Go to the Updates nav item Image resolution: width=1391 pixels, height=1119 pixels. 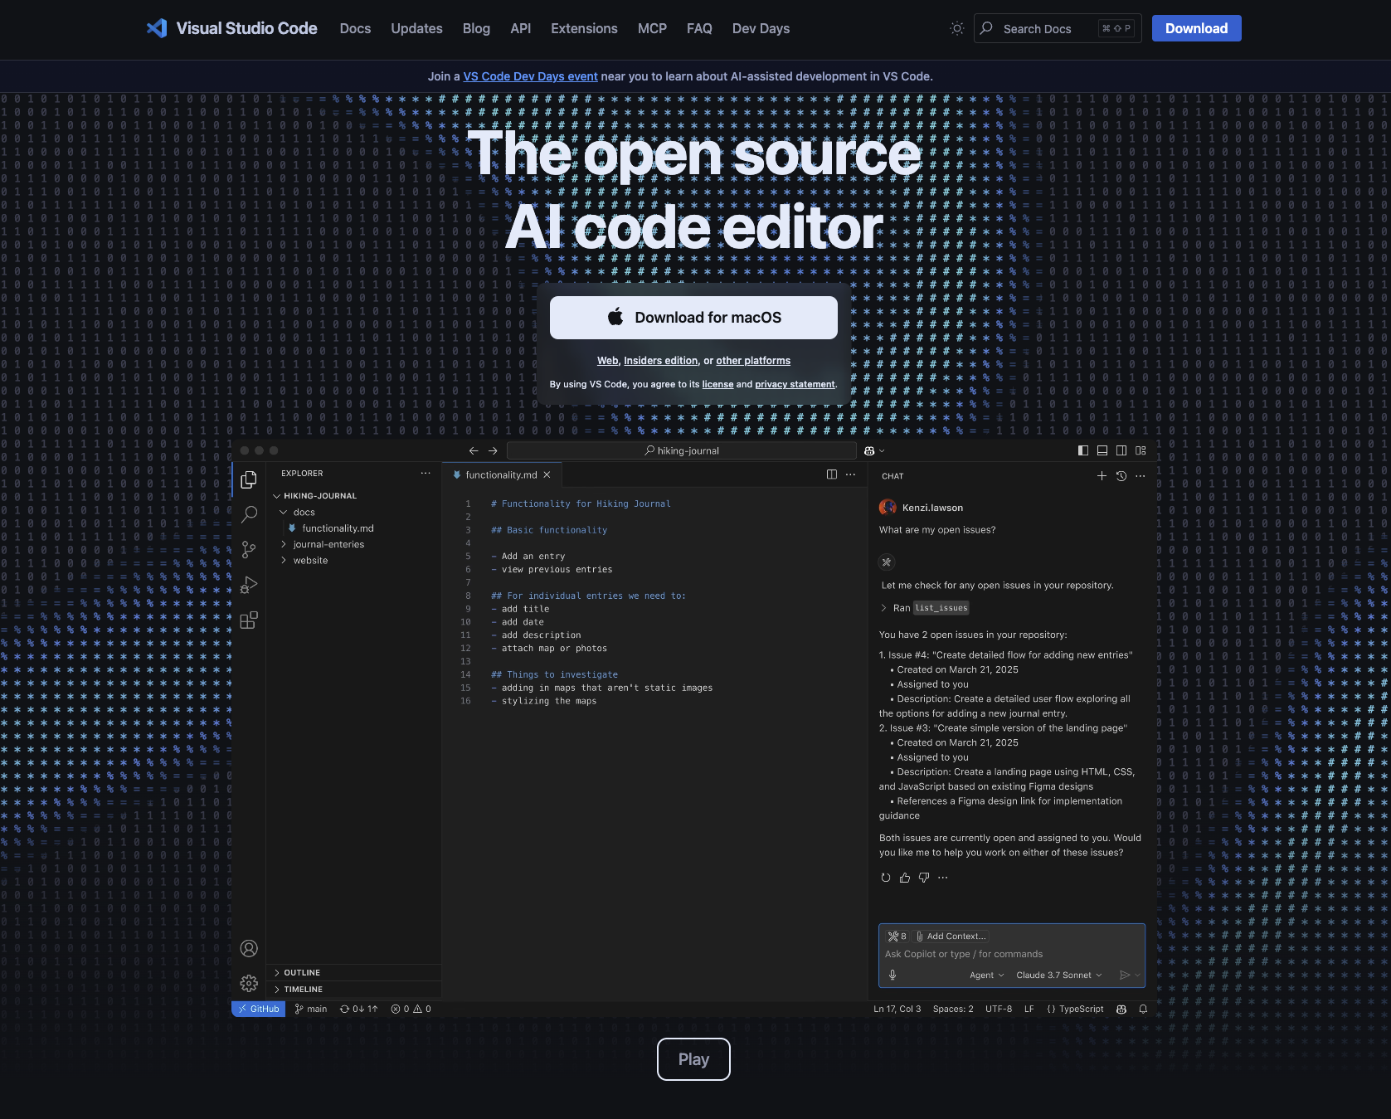coord(416,28)
